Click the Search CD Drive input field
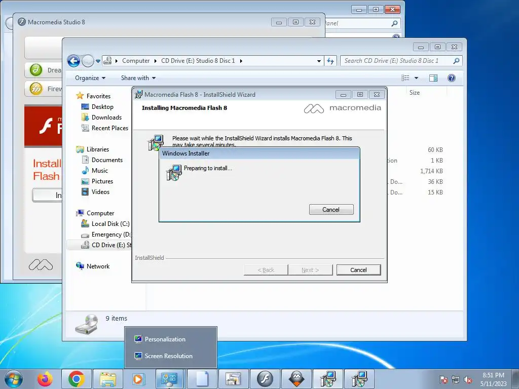Screen dimensions: 519x389 pyautogui.click(x=396, y=61)
